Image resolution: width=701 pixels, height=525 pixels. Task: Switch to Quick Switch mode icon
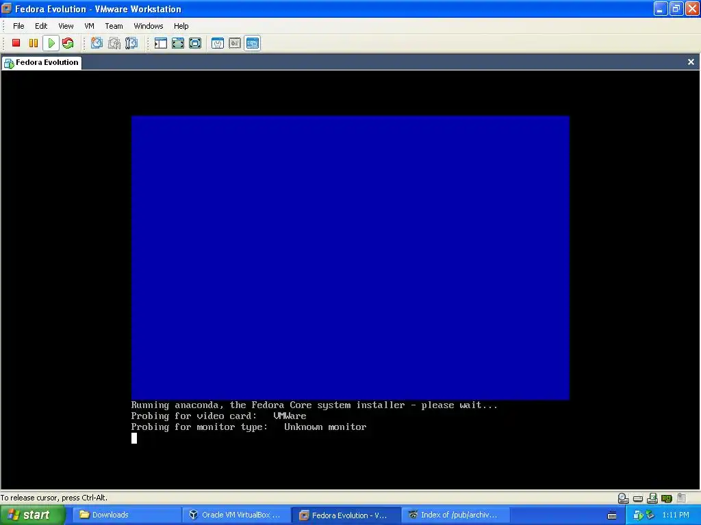[x=178, y=43]
